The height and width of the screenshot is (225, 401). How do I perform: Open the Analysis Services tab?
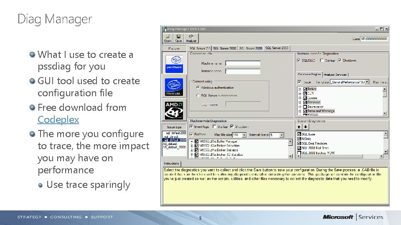coord(335,75)
